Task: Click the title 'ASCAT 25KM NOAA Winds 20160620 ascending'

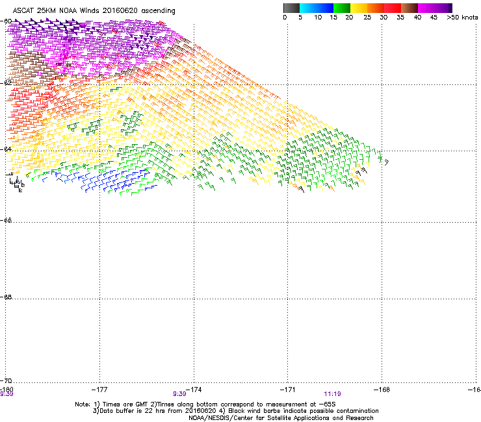Action: point(94,11)
